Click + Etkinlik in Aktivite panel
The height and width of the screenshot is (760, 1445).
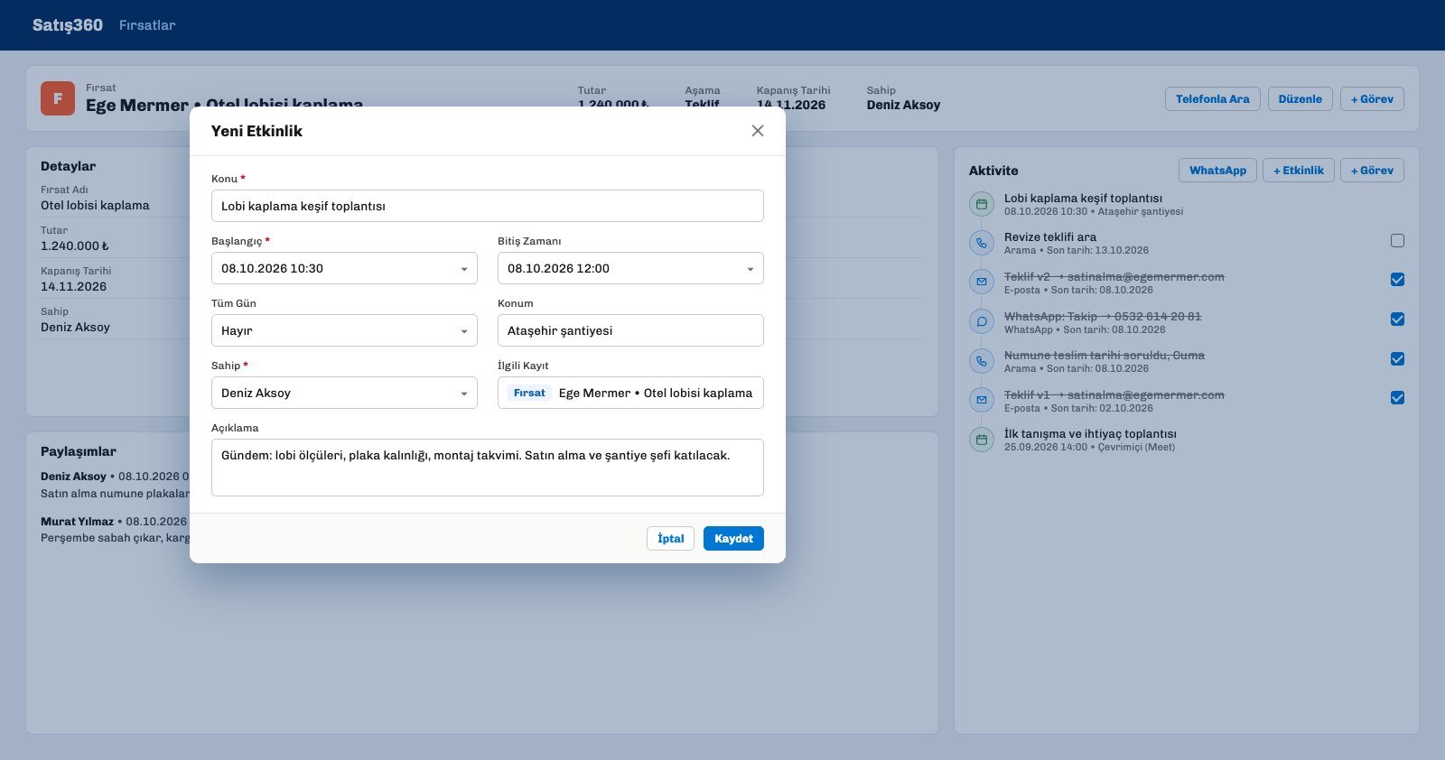1298,171
